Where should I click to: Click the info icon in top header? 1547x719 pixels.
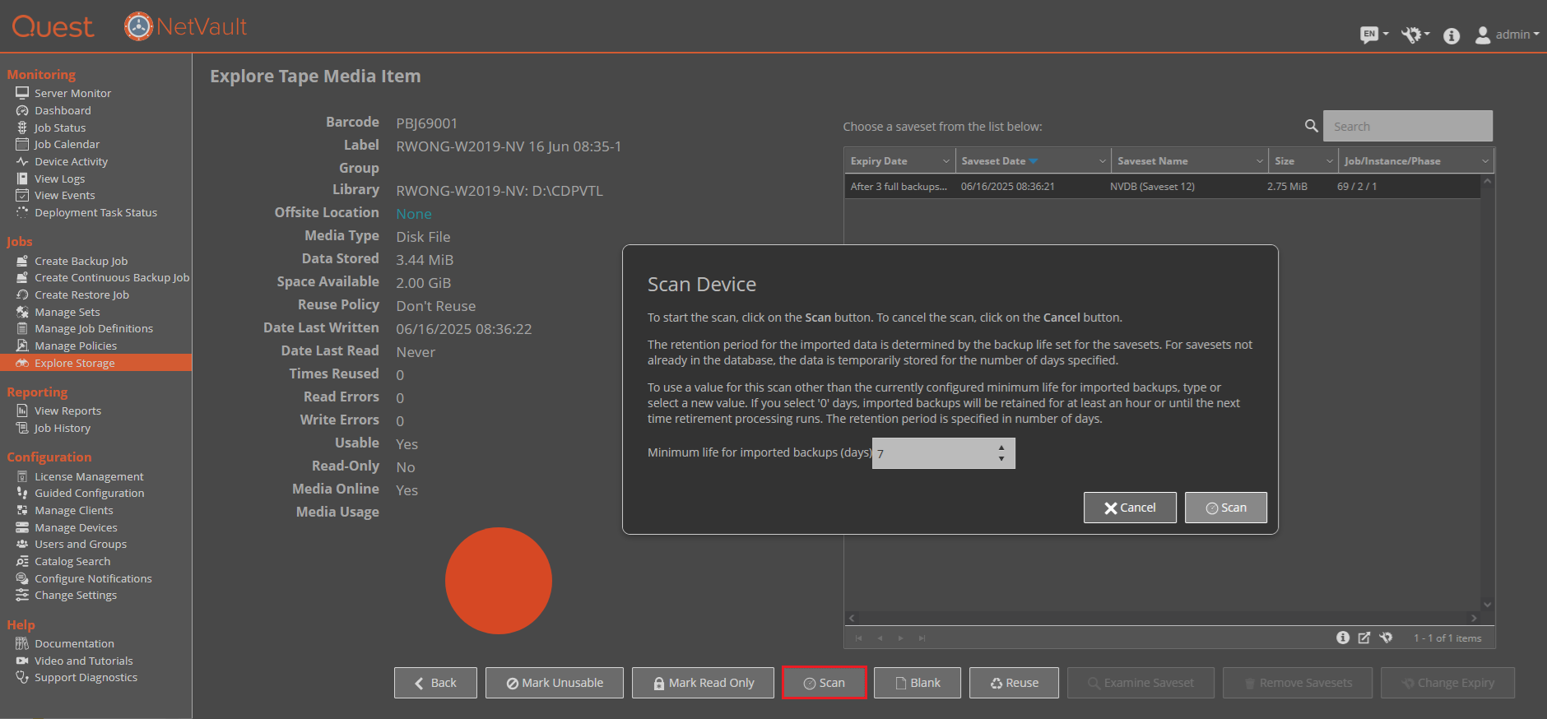pyautogui.click(x=1452, y=35)
